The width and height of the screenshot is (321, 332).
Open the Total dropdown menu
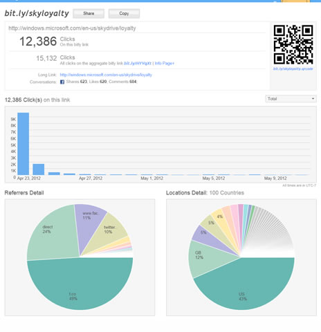[291, 99]
